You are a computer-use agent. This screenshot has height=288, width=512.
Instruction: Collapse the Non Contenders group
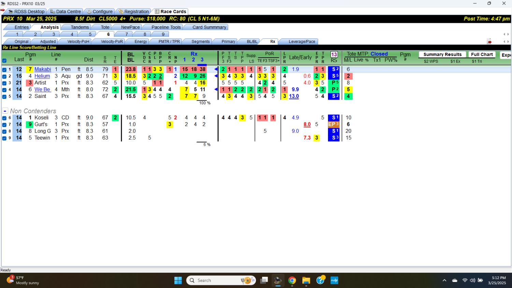coord(5,111)
